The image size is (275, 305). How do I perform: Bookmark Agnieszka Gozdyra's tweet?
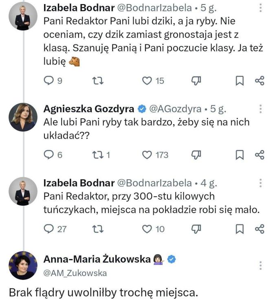240,155
